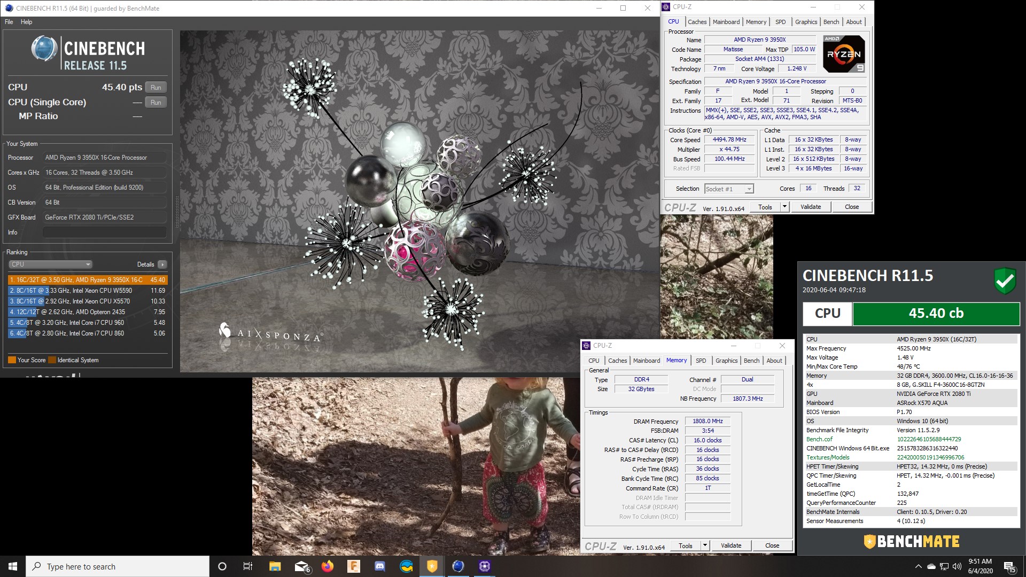Click the BenchMate green checkmark shield
Viewport: 1026px width, 577px height.
[x=1005, y=280]
